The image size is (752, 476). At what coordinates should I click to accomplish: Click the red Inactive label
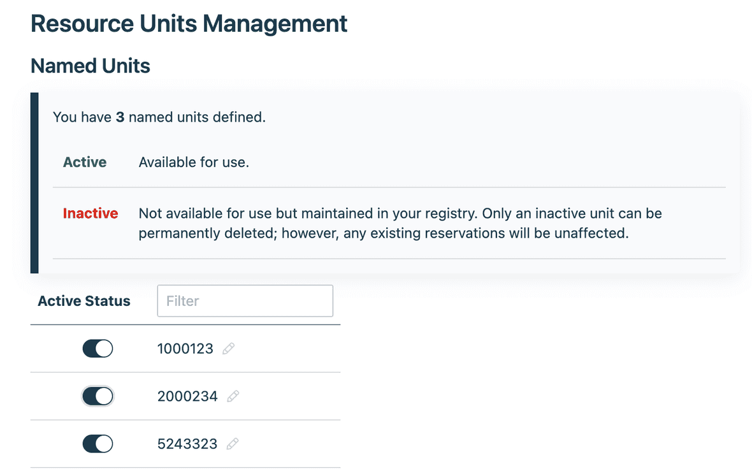pos(90,213)
